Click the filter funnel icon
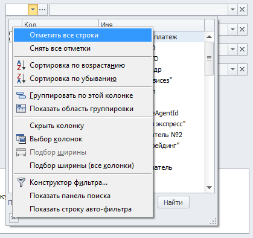 (21, 182)
